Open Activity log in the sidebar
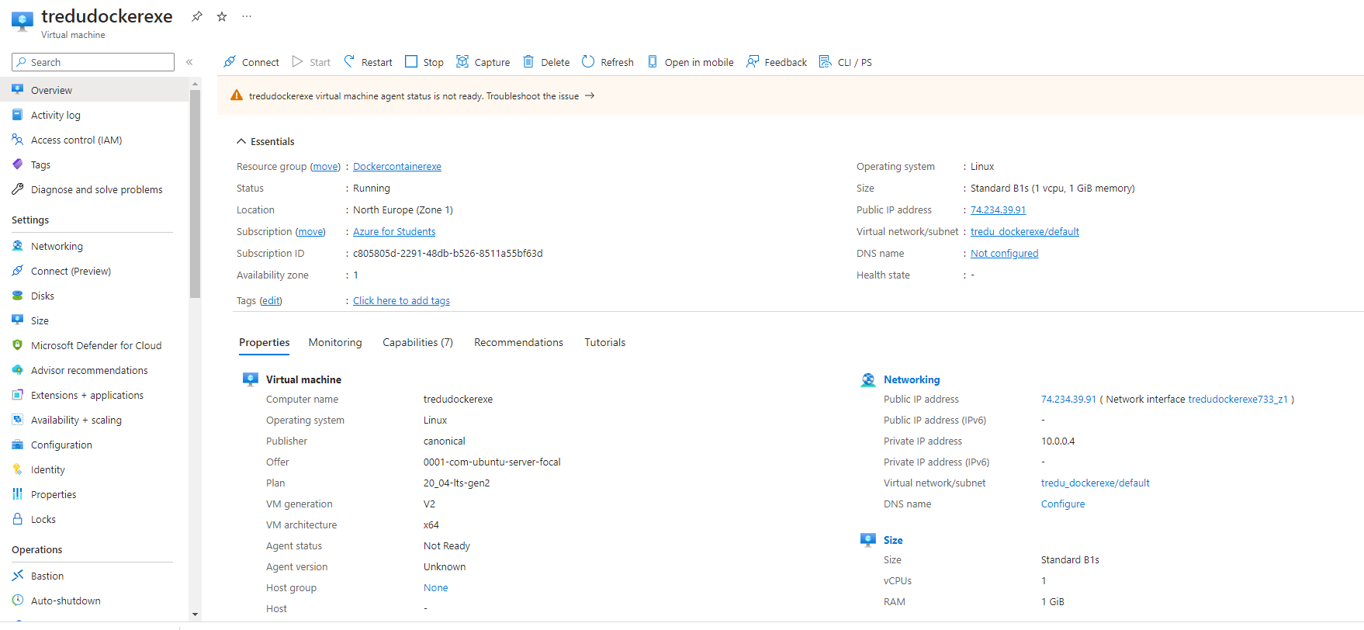Viewport: 1364px width, 630px height. point(94,115)
